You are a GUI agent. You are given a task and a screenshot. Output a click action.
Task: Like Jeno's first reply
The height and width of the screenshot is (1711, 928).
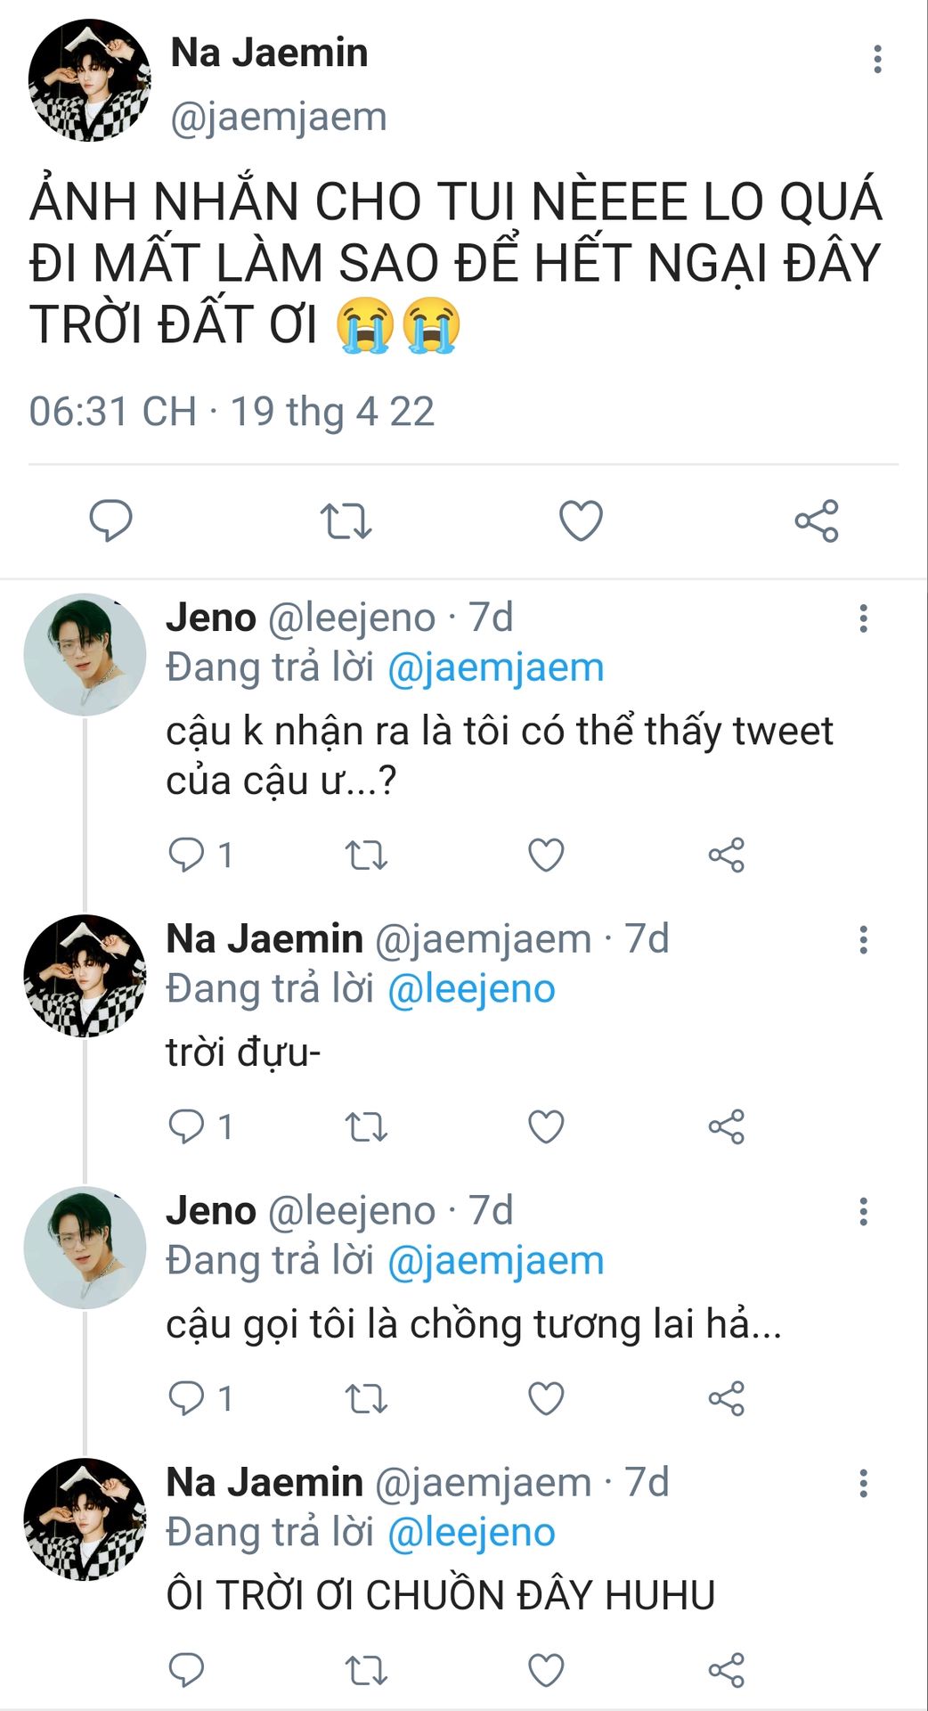coord(546,855)
